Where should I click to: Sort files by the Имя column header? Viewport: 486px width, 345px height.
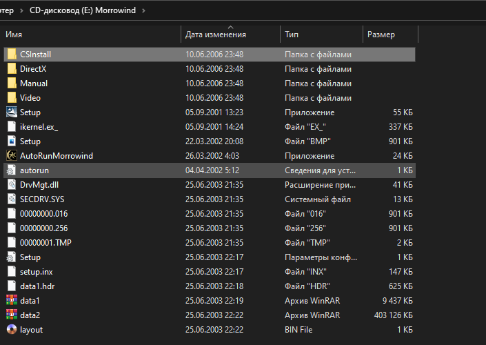coord(14,34)
